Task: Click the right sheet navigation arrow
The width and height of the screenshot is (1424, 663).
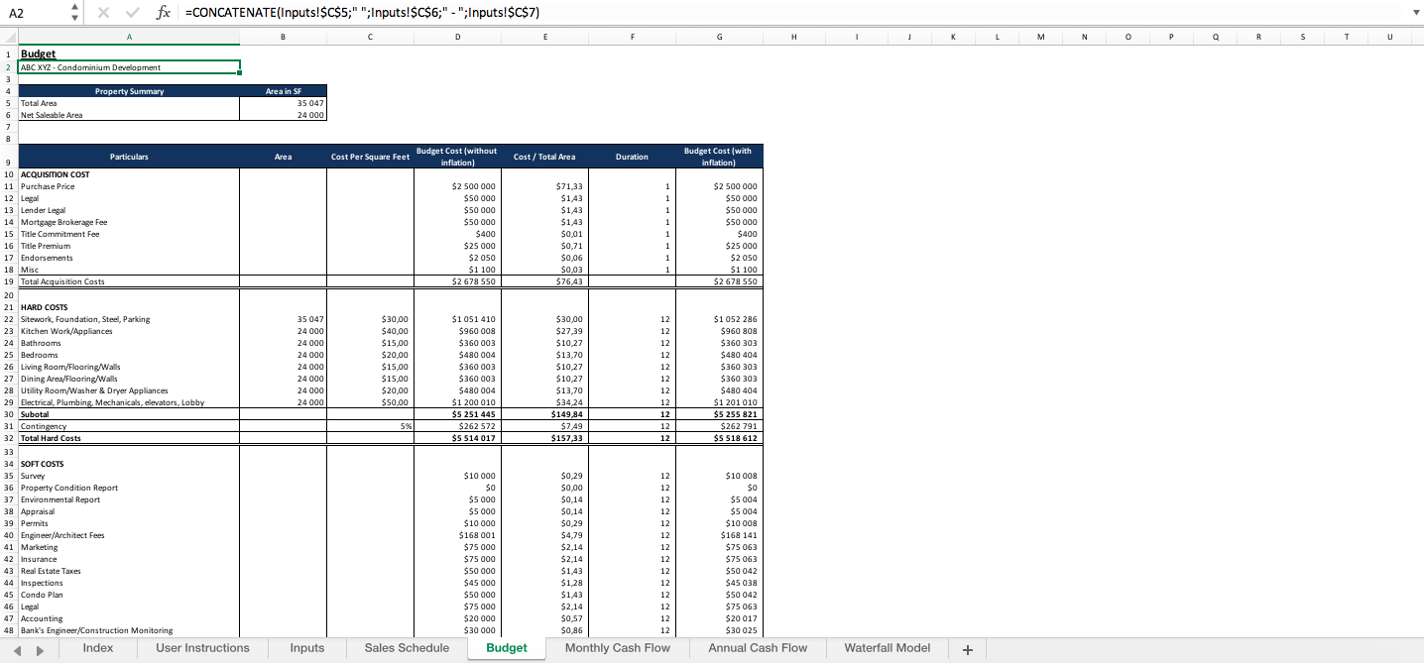Action: coord(39,649)
